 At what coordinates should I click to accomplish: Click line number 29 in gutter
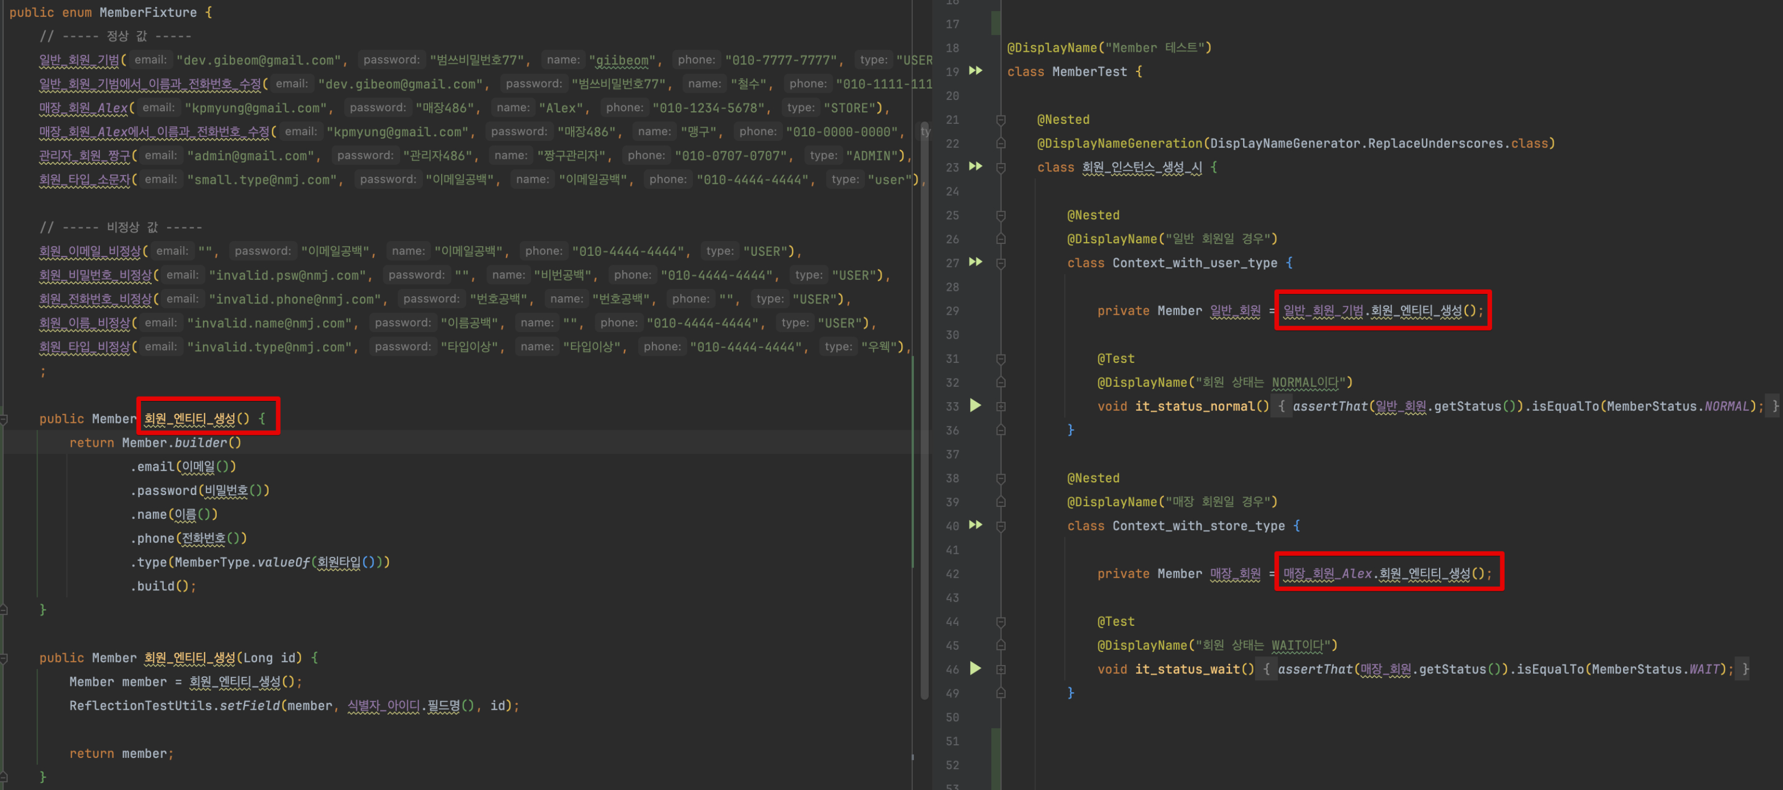click(953, 310)
